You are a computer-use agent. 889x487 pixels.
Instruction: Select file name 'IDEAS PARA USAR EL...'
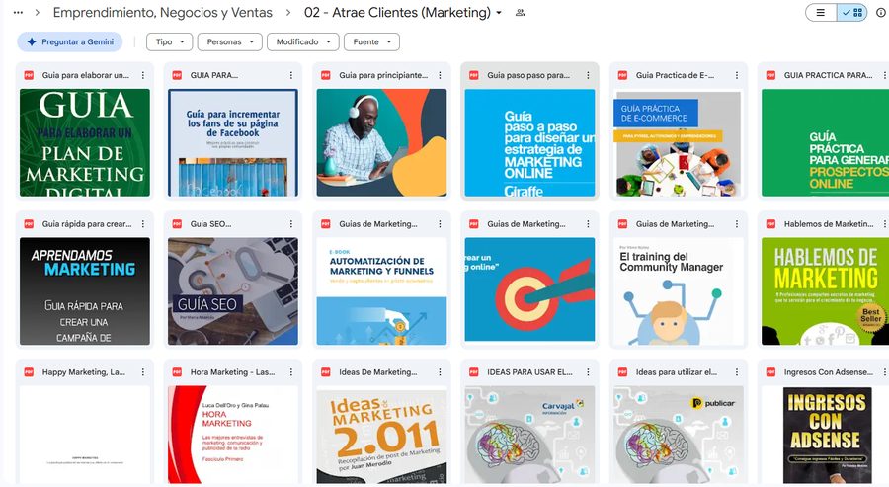click(529, 372)
